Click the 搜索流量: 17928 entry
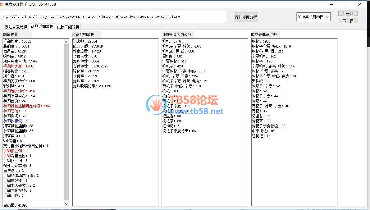Viewport: 370px width, 210px height. point(87,51)
